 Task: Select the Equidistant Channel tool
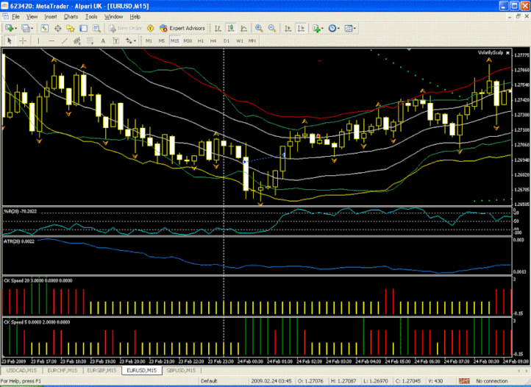77,41
